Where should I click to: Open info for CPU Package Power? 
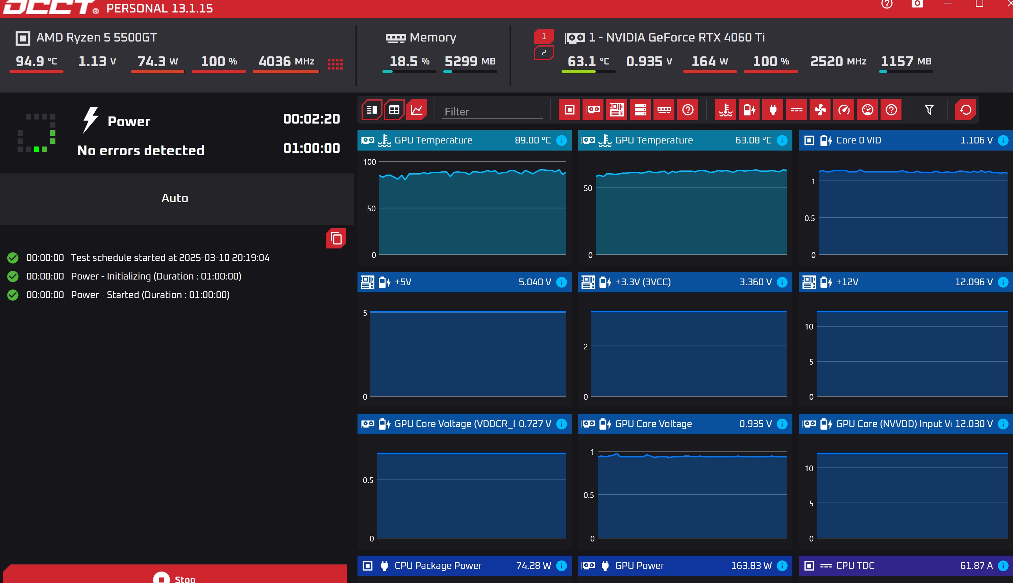click(x=562, y=566)
